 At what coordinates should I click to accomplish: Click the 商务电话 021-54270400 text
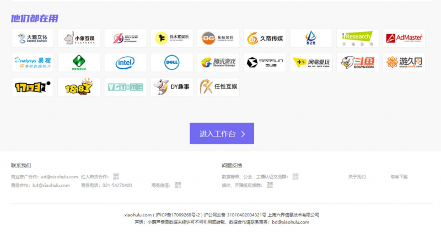pyautogui.click(x=106, y=186)
